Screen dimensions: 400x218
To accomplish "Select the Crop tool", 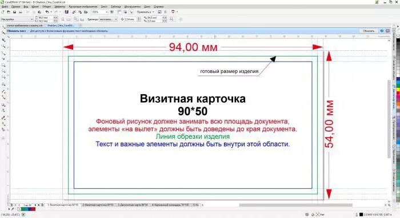I will pyautogui.click(x=3, y=41).
